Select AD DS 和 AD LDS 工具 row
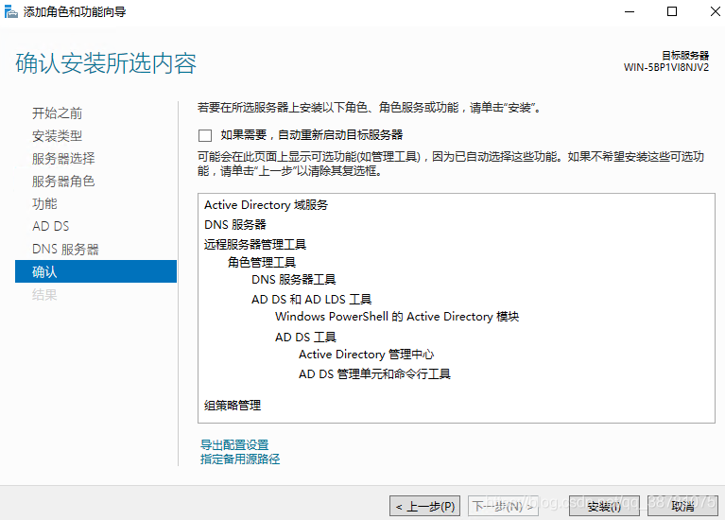The height and width of the screenshot is (520, 725). 311,300
